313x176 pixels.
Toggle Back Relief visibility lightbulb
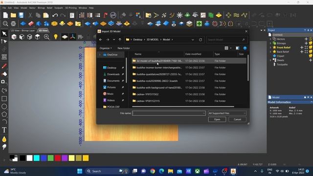pyautogui.click(x=311, y=52)
